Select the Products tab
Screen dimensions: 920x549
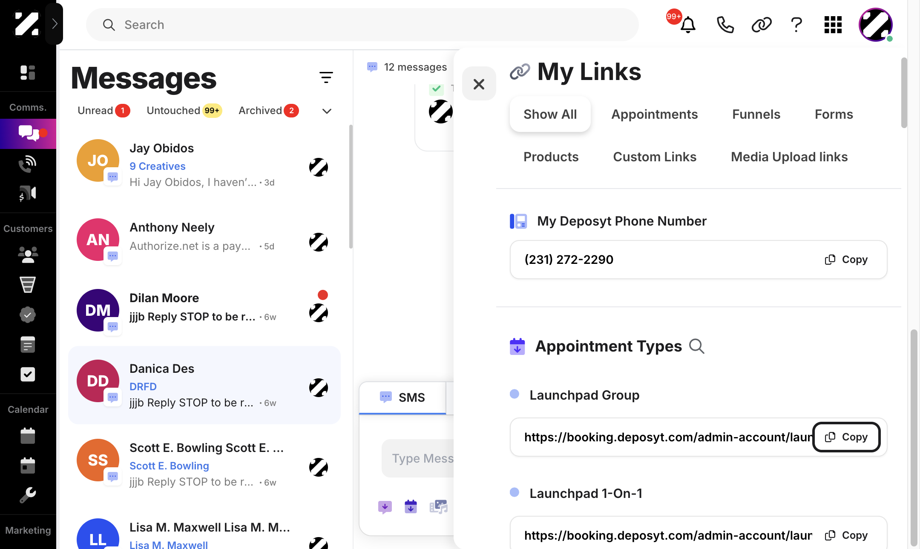[x=551, y=157]
